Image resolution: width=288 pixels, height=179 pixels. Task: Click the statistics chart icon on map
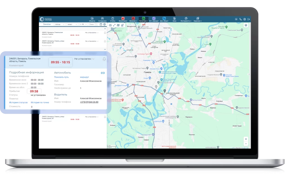pos(122,25)
